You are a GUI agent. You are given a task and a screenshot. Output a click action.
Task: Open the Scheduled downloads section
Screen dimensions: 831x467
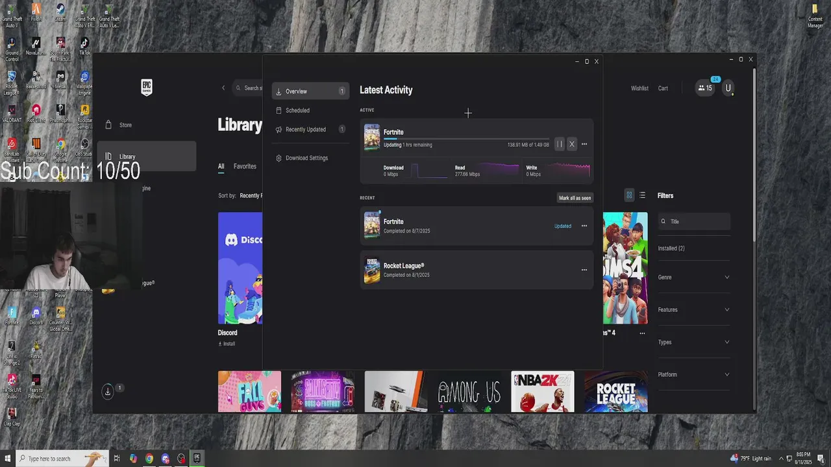(x=310, y=110)
